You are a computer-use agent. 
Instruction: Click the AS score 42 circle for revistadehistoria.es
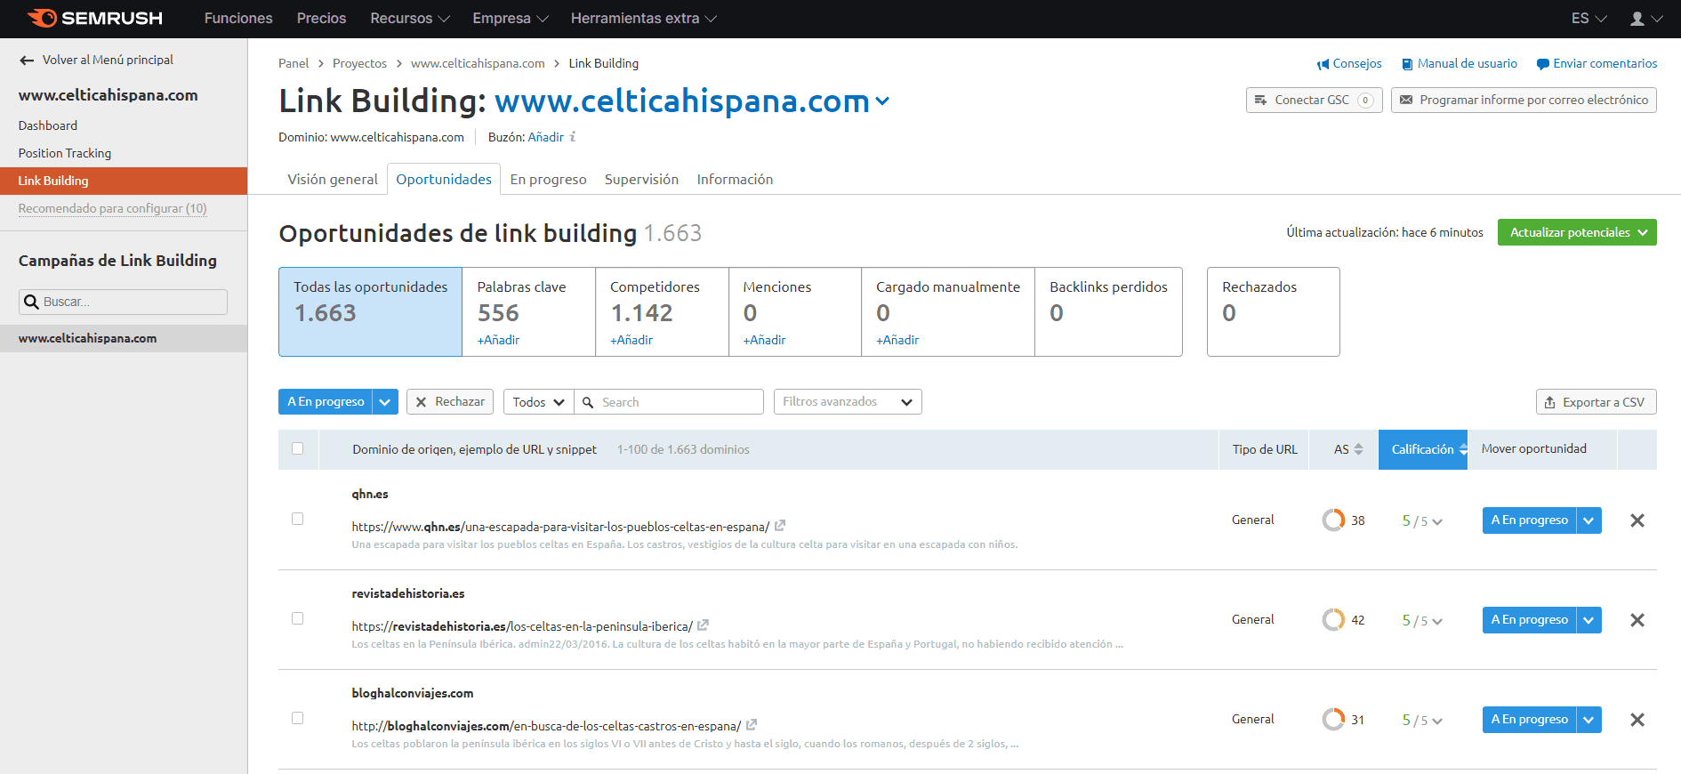click(x=1333, y=619)
